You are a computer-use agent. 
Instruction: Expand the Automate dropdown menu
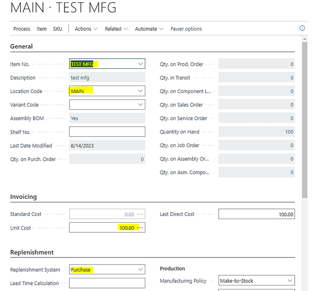[x=149, y=29]
